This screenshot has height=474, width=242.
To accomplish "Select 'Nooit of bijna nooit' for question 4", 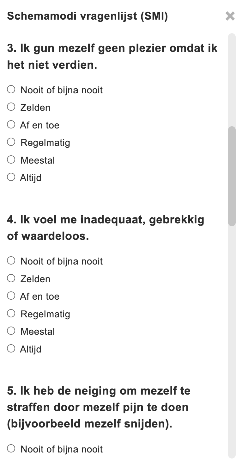I will [x=11, y=261].
